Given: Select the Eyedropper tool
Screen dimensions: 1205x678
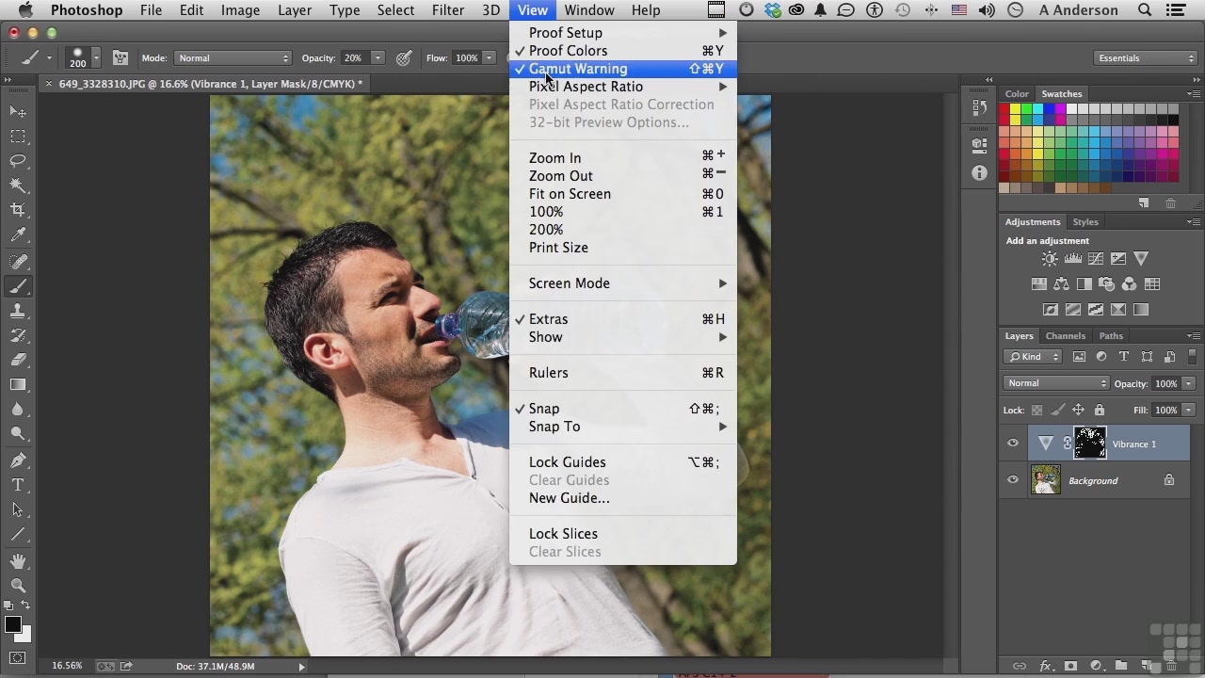Looking at the screenshot, I should click(18, 235).
